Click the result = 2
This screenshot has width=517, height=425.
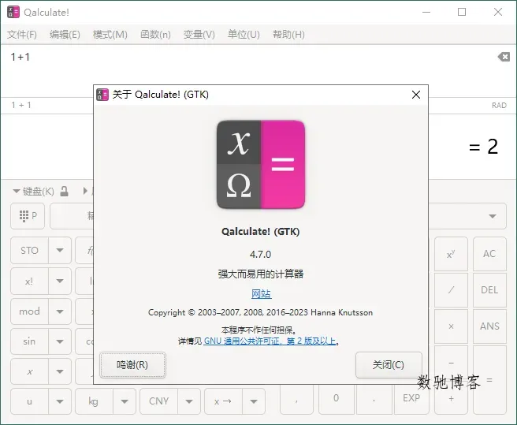tap(483, 147)
